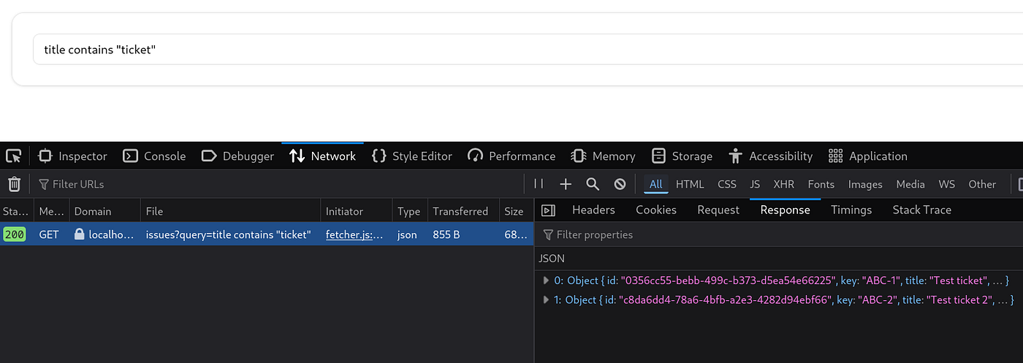Open network search magnifier icon

[593, 184]
